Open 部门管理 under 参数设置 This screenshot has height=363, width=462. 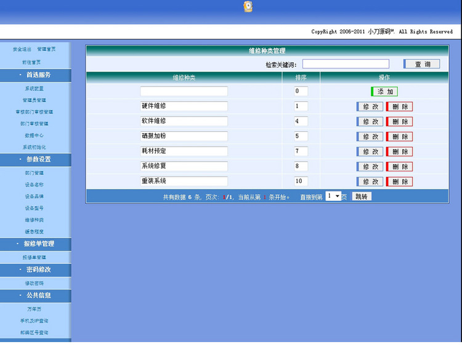click(34, 173)
